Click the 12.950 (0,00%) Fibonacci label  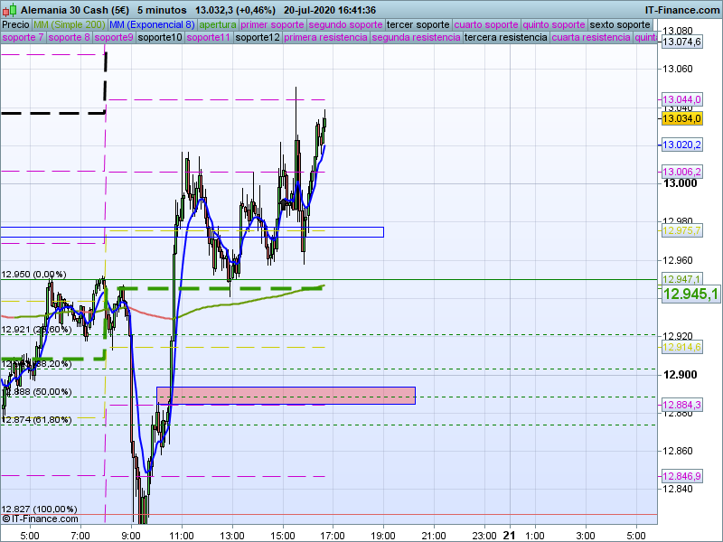coord(33,275)
